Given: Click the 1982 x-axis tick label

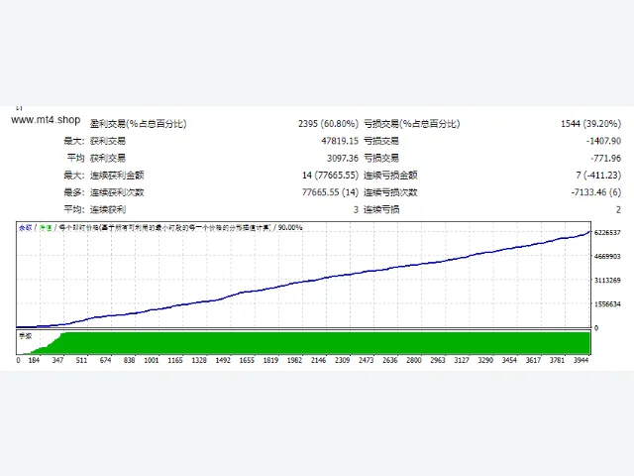Looking at the screenshot, I should point(295,360).
